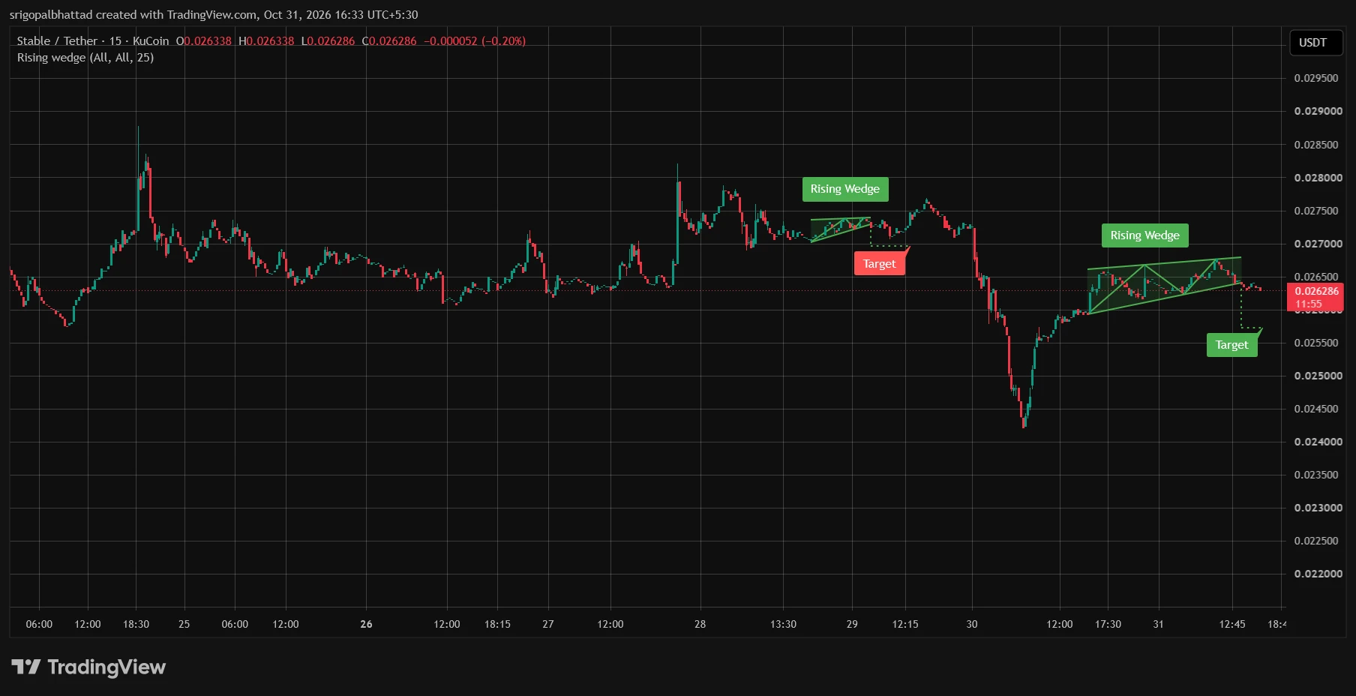Click the 18:30 time axis label
1356x696 pixels.
[136, 624]
